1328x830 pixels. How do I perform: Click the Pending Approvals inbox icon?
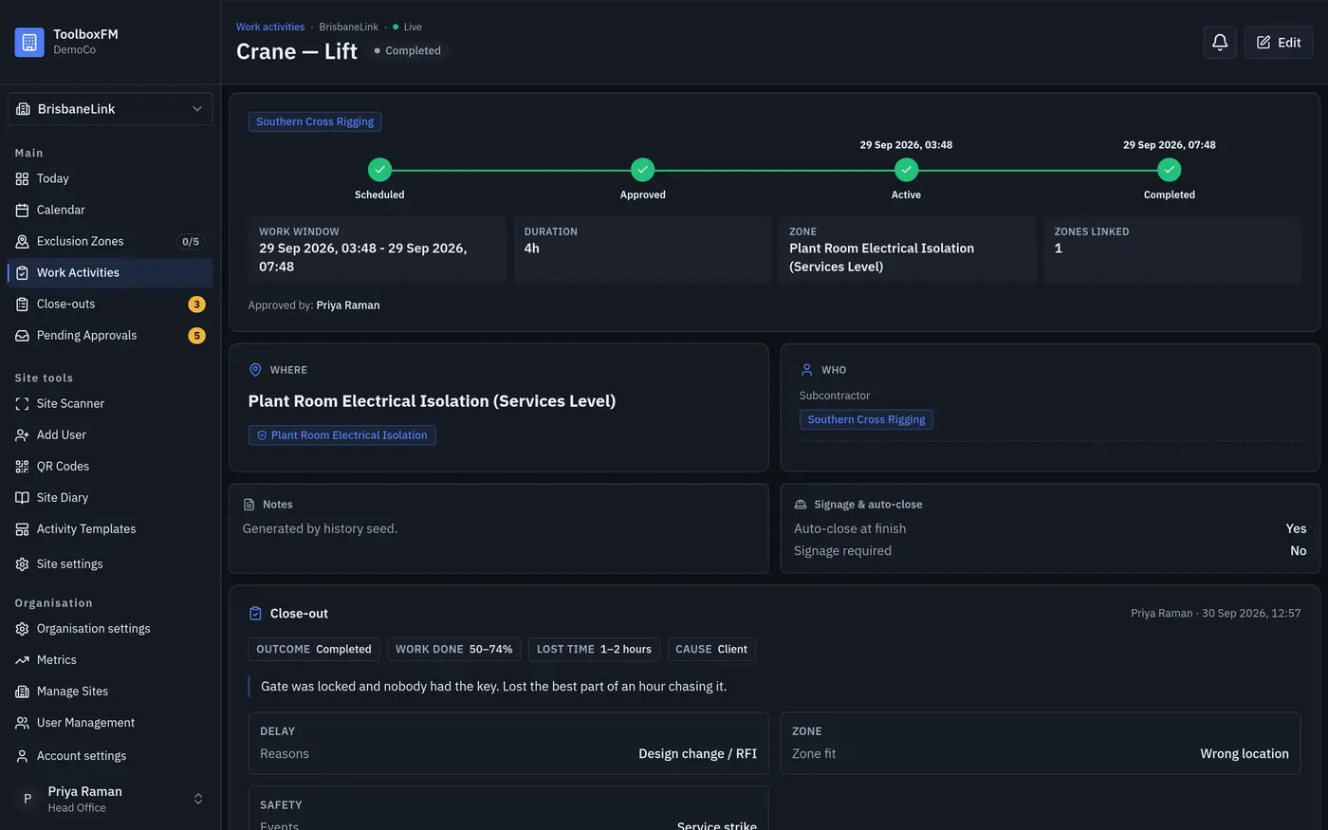(x=22, y=335)
